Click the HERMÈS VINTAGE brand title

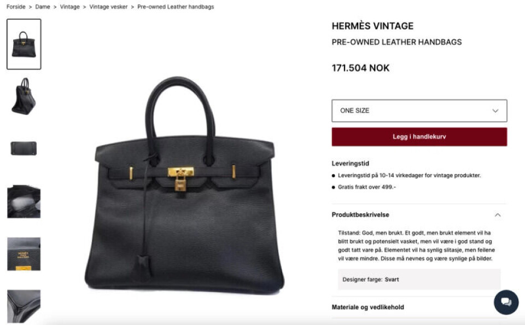(x=372, y=26)
